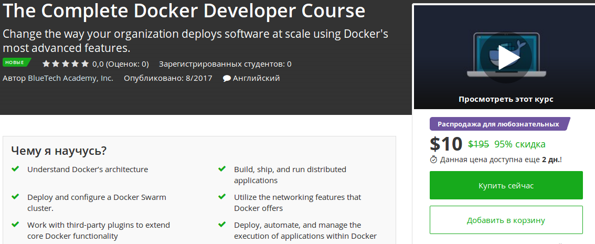Click 'Английский' language label
The width and height of the screenshot is (595, 244).
[256, 78]
